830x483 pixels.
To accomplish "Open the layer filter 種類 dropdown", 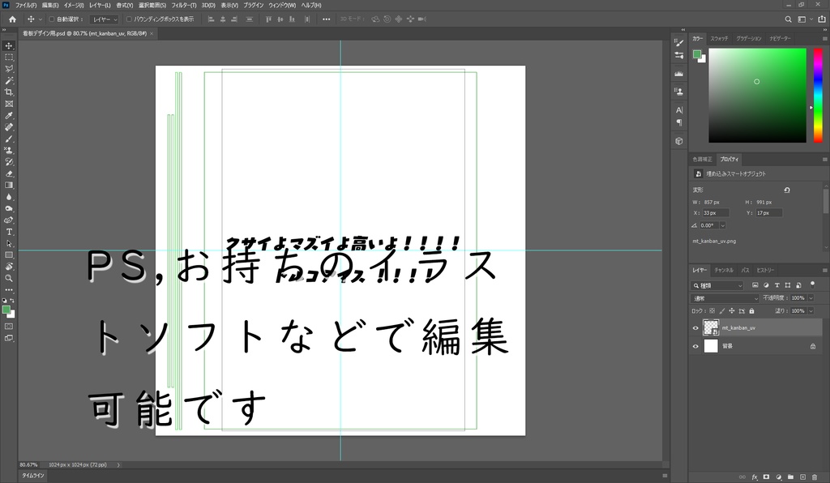I will pyautogui.click(x=718, y=286).
